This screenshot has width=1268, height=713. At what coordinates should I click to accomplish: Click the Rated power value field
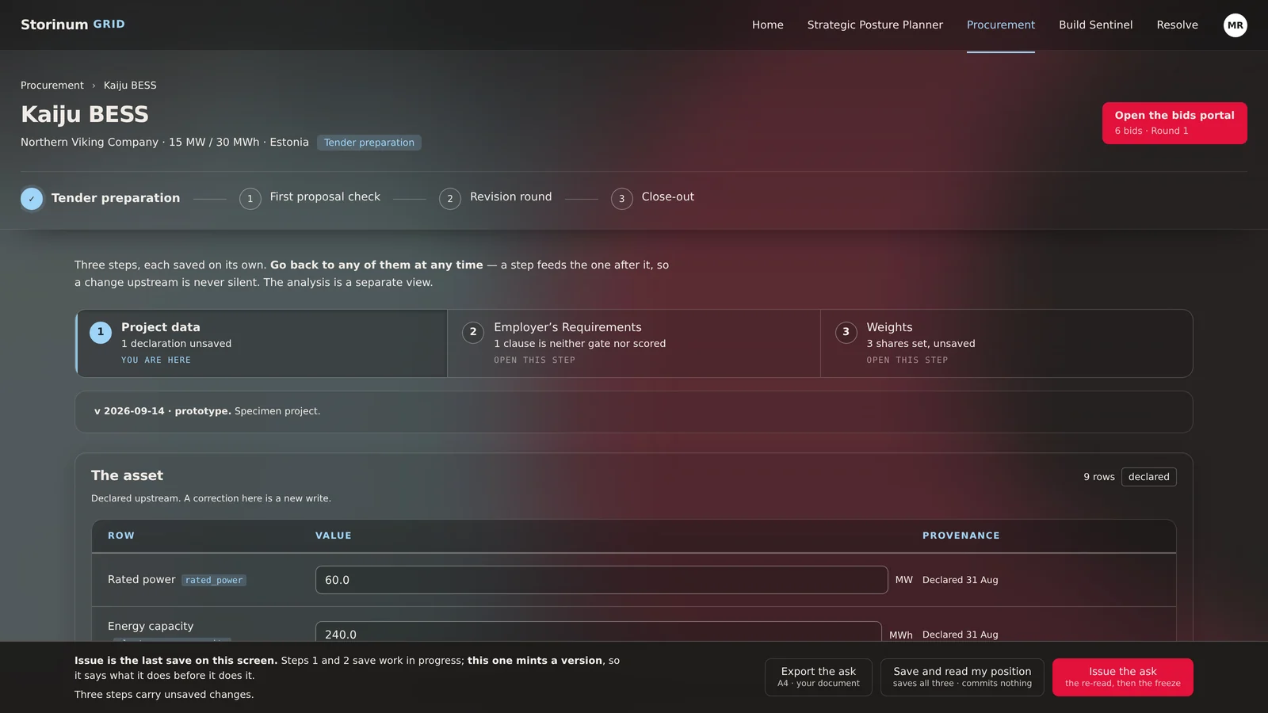[x=602, y=580]
